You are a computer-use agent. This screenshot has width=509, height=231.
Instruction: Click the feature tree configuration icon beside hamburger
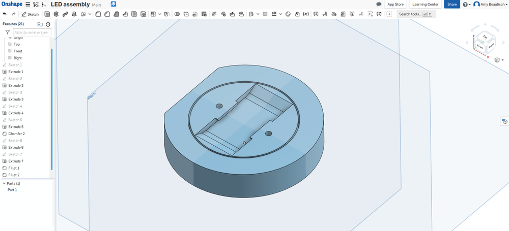(36, 4)
